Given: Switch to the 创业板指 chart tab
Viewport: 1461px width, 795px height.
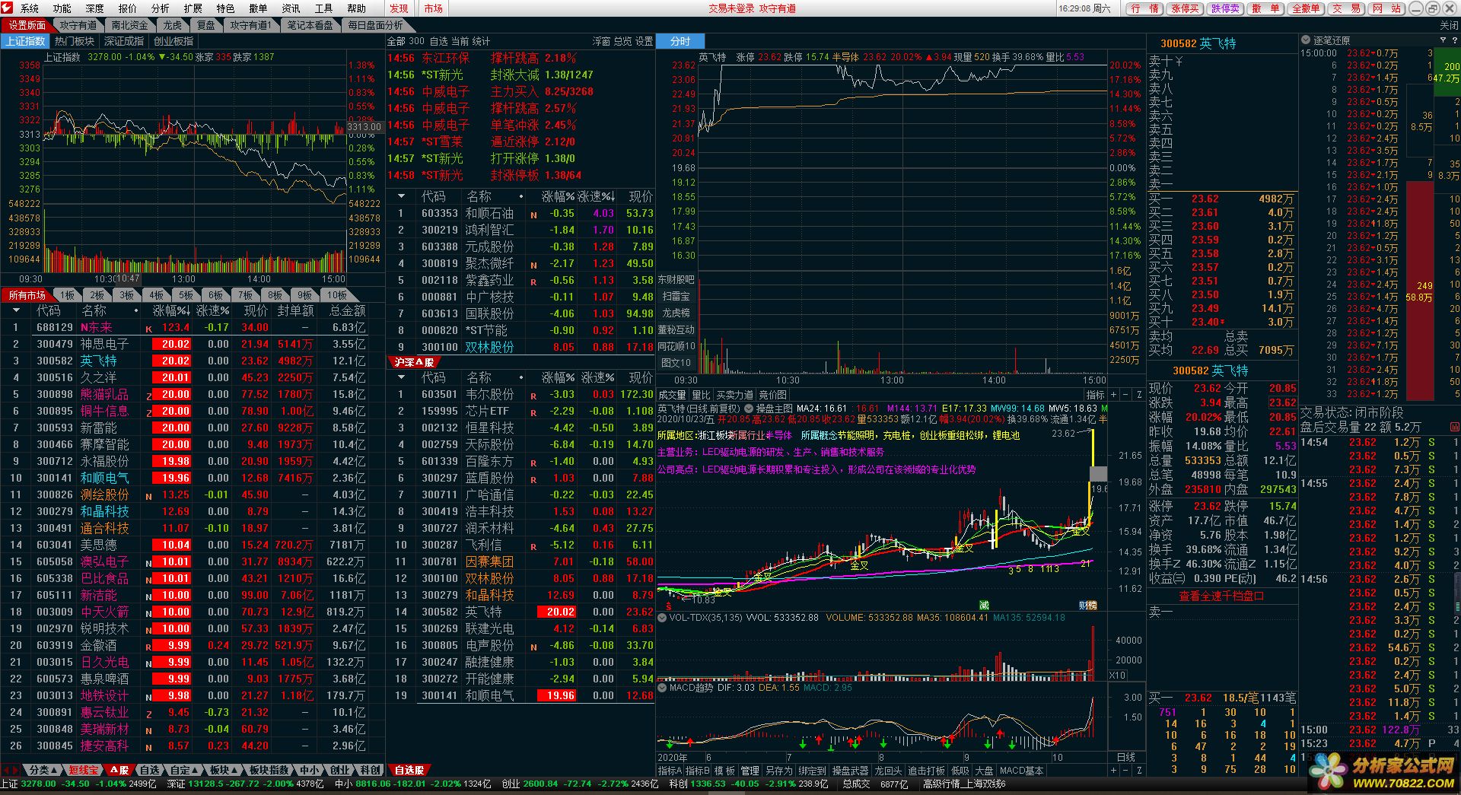Looking at the screenshot, I should tap(173, 41).
